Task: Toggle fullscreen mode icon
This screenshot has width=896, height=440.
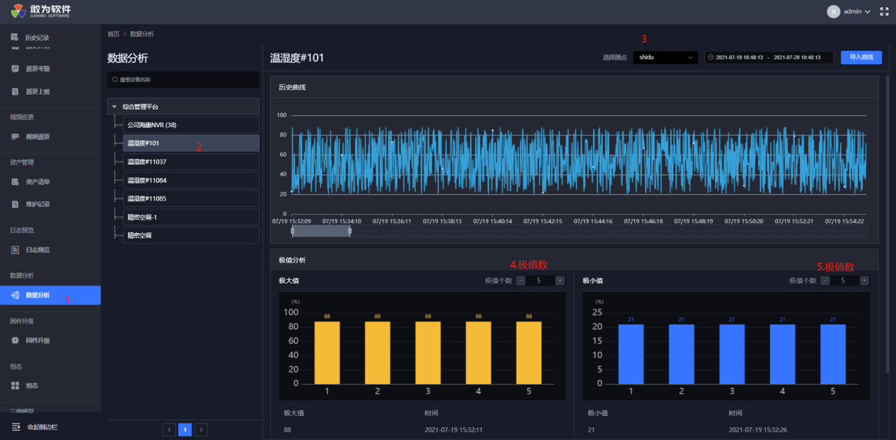Action: point(883,11)
